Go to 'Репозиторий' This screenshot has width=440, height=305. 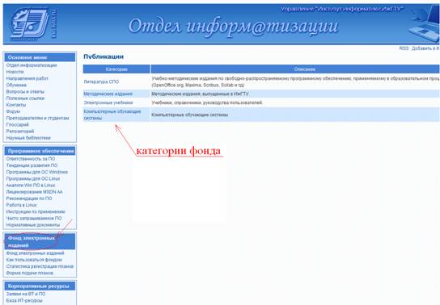click(20, 132)
